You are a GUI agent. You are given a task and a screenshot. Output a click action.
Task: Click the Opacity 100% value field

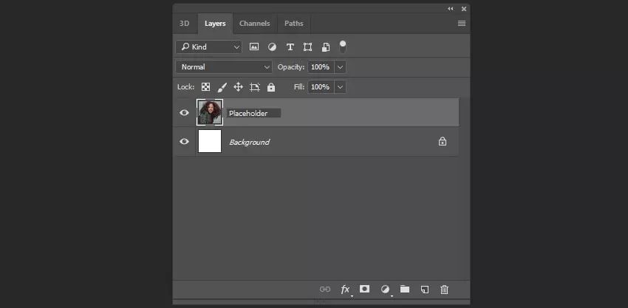point(321,67)
